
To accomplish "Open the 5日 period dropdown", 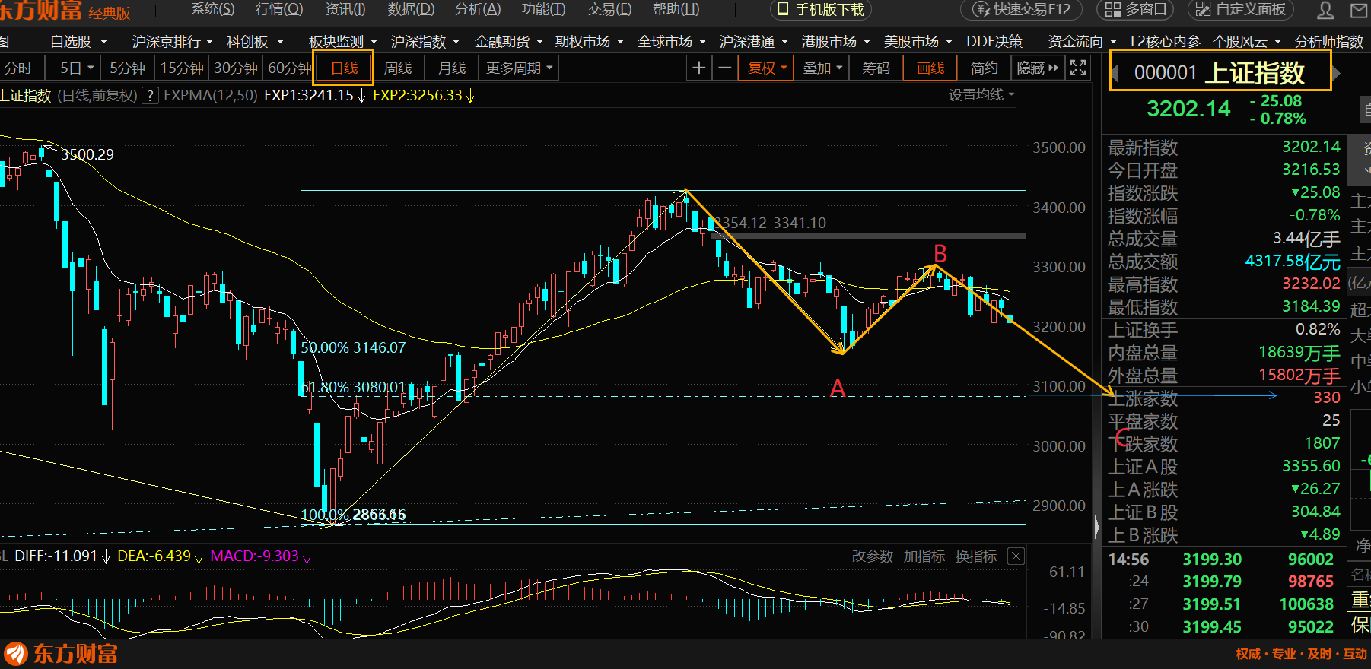I will point(76,68).
